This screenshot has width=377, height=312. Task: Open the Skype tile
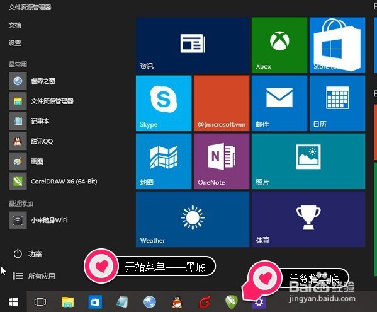164,103
